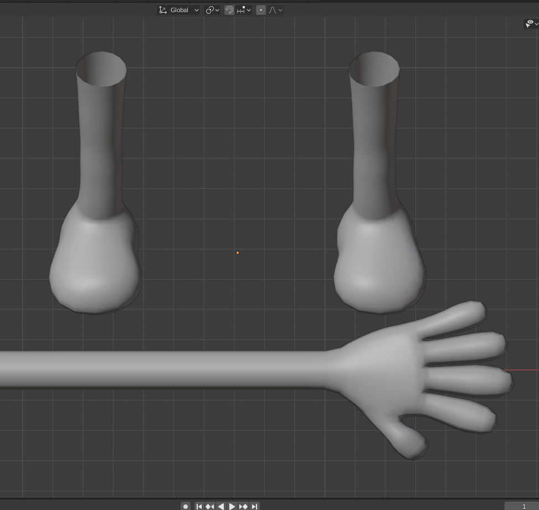Image resolution: width=539 pixels, height=510 pixels.
Task: Skip to the next keyframe
Action: tap(243, 506)
